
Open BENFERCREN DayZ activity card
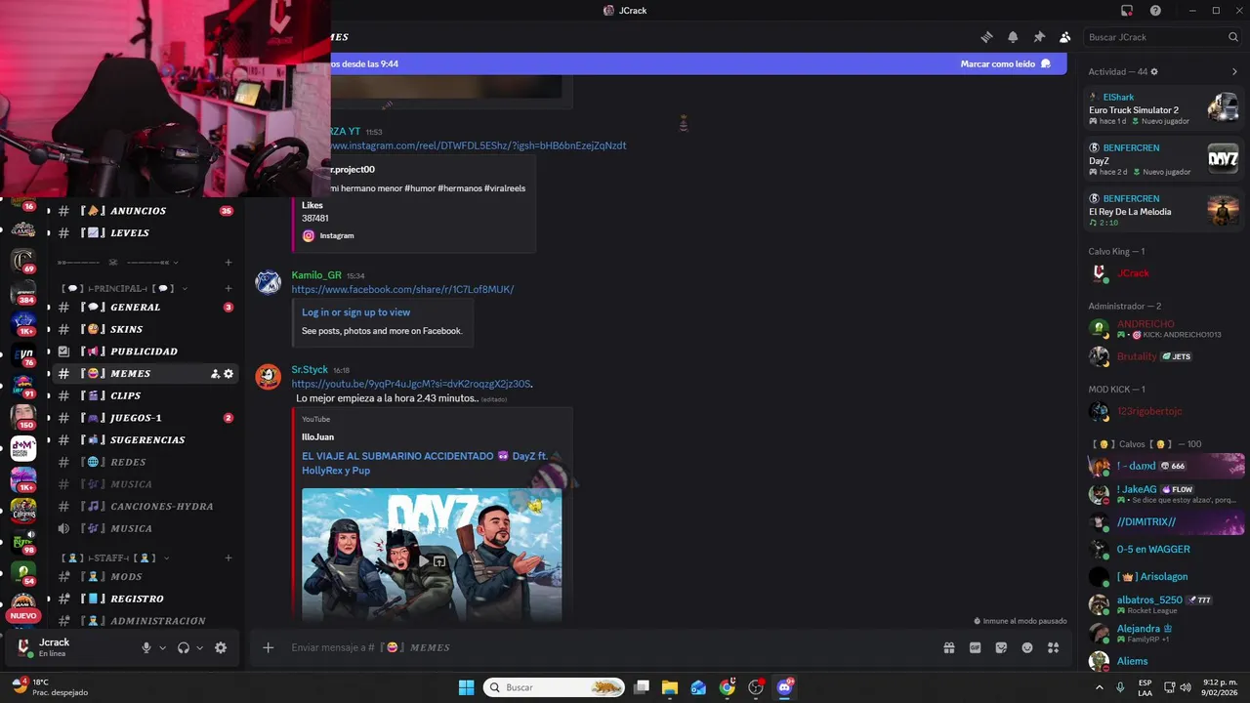pos(1164,159)
